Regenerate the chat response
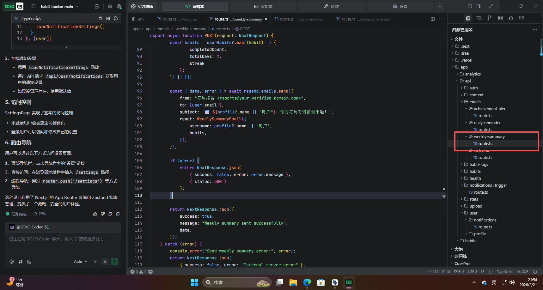The image size is (543, 290). tap(118, 214)
